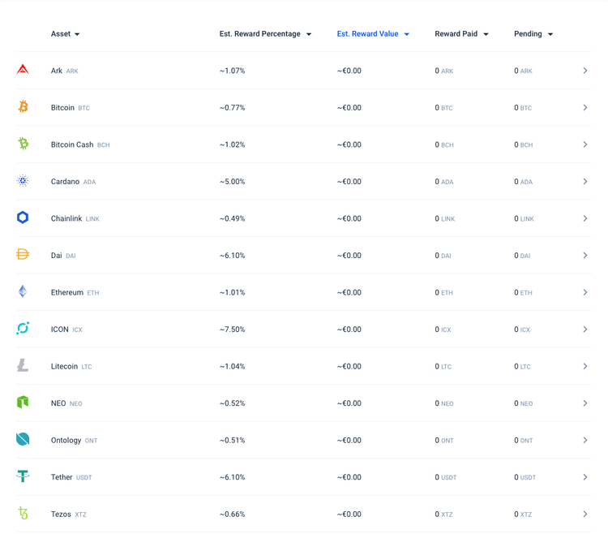The image size is (608, 534).
Task: Click Pending value 0 ICX
Action: (522, 329)
